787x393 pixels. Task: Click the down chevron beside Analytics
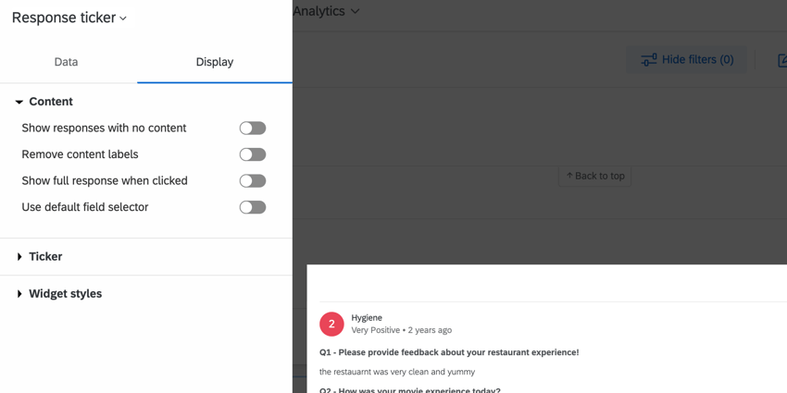[x=355, y=11]
